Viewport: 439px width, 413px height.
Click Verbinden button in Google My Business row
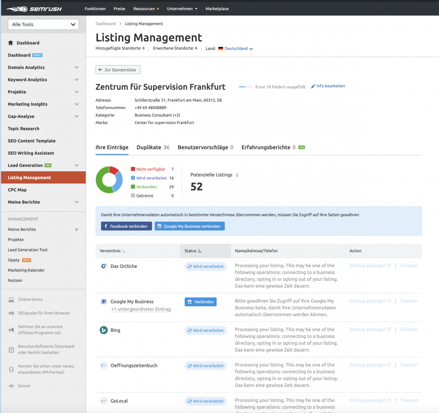pos(200,302)
